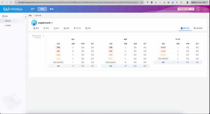Click the browser address bar URL
This screenshot has width=210, height=114.
pyautogui.click(x=79, y=3)
